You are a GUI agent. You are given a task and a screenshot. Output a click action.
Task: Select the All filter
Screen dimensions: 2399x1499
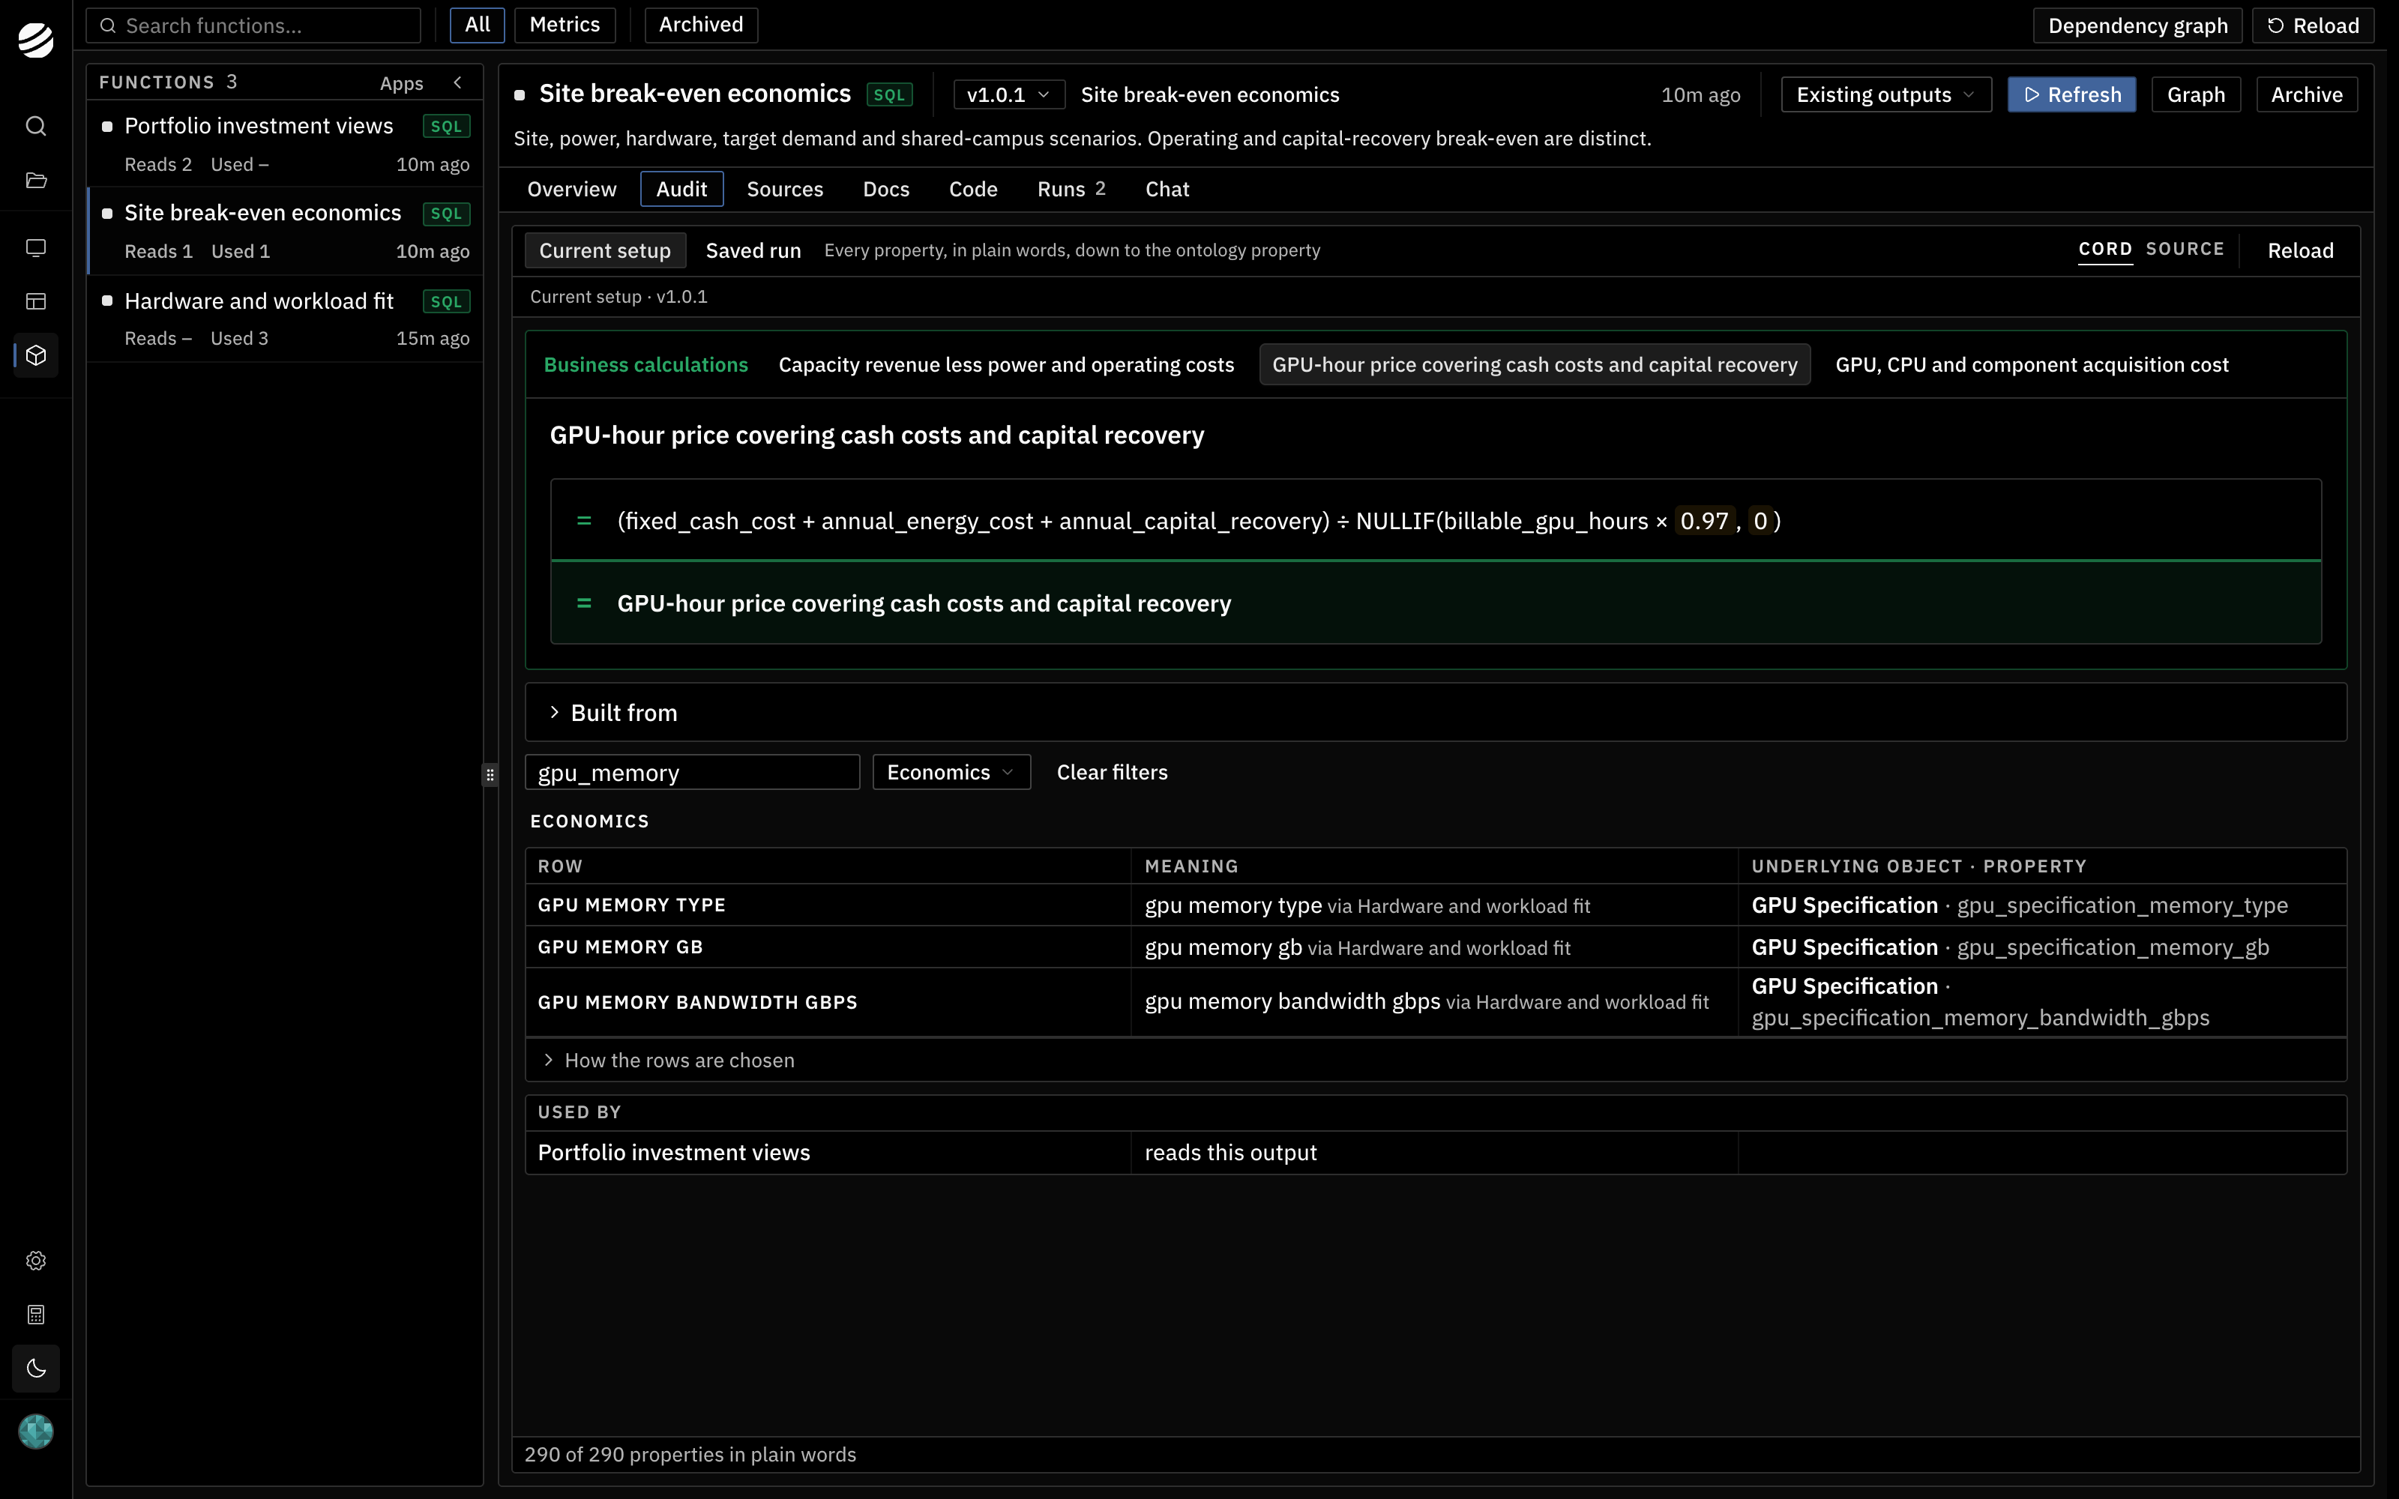477,25
